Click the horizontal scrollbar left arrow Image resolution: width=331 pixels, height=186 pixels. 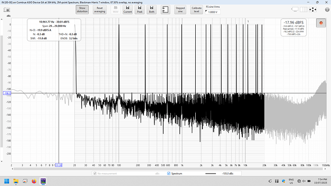tap(12, 169)
